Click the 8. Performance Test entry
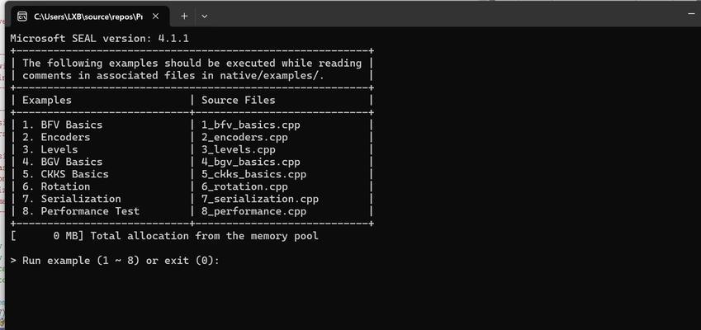Viewport: 701px width, 330px height. [81, 210]
